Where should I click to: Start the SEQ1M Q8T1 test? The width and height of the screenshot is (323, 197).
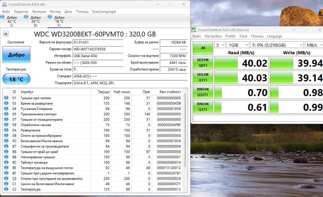coord(203,63)
